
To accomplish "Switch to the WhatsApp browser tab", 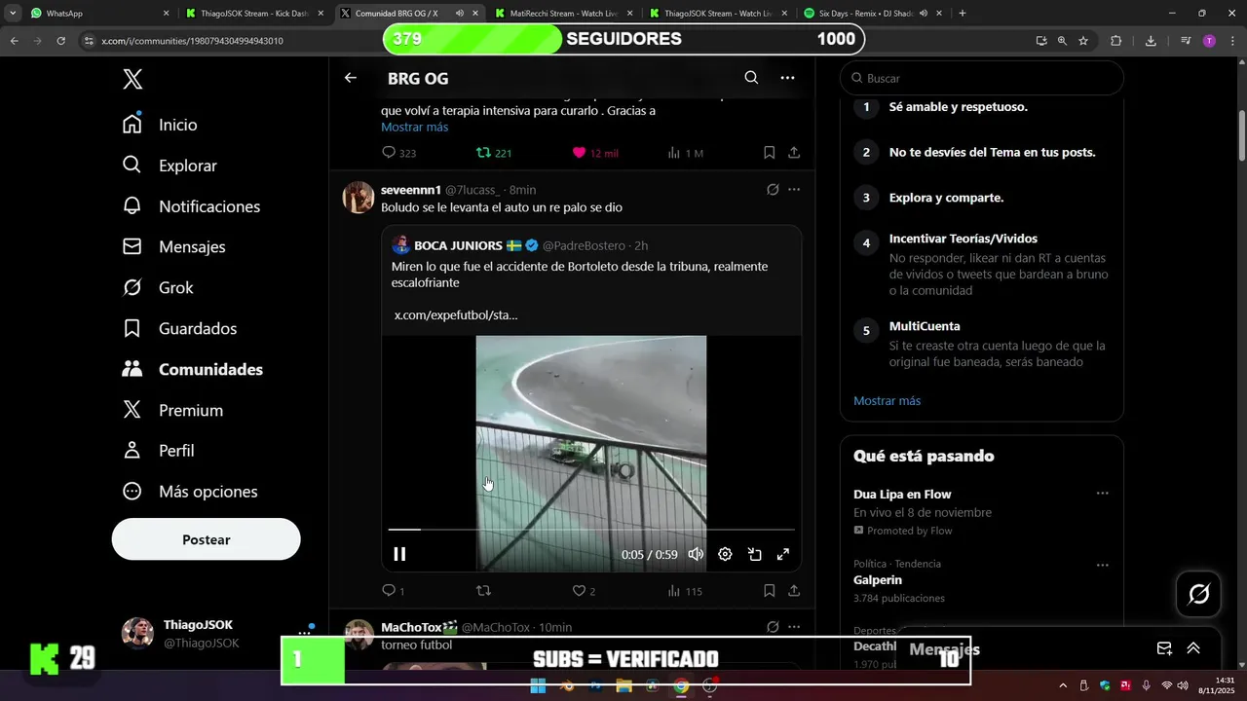I will pyautogui.click(x=97, y=14).
